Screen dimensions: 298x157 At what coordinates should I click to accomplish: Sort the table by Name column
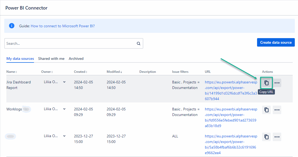click(x=12, y=72)
